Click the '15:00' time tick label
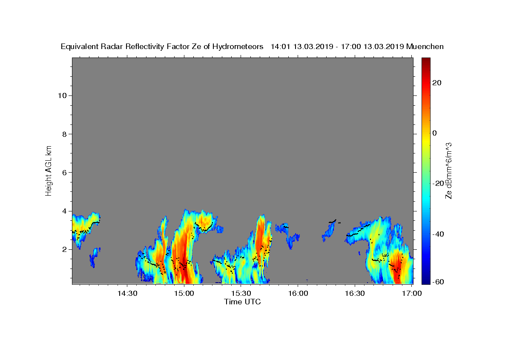The image size is (511, 341). 184,294
